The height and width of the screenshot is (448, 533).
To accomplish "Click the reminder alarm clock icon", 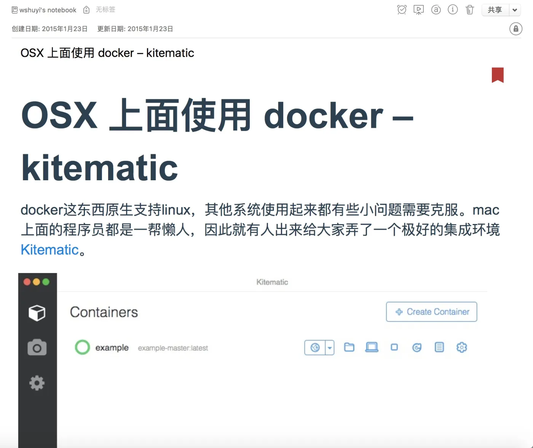I will point(402,10).
